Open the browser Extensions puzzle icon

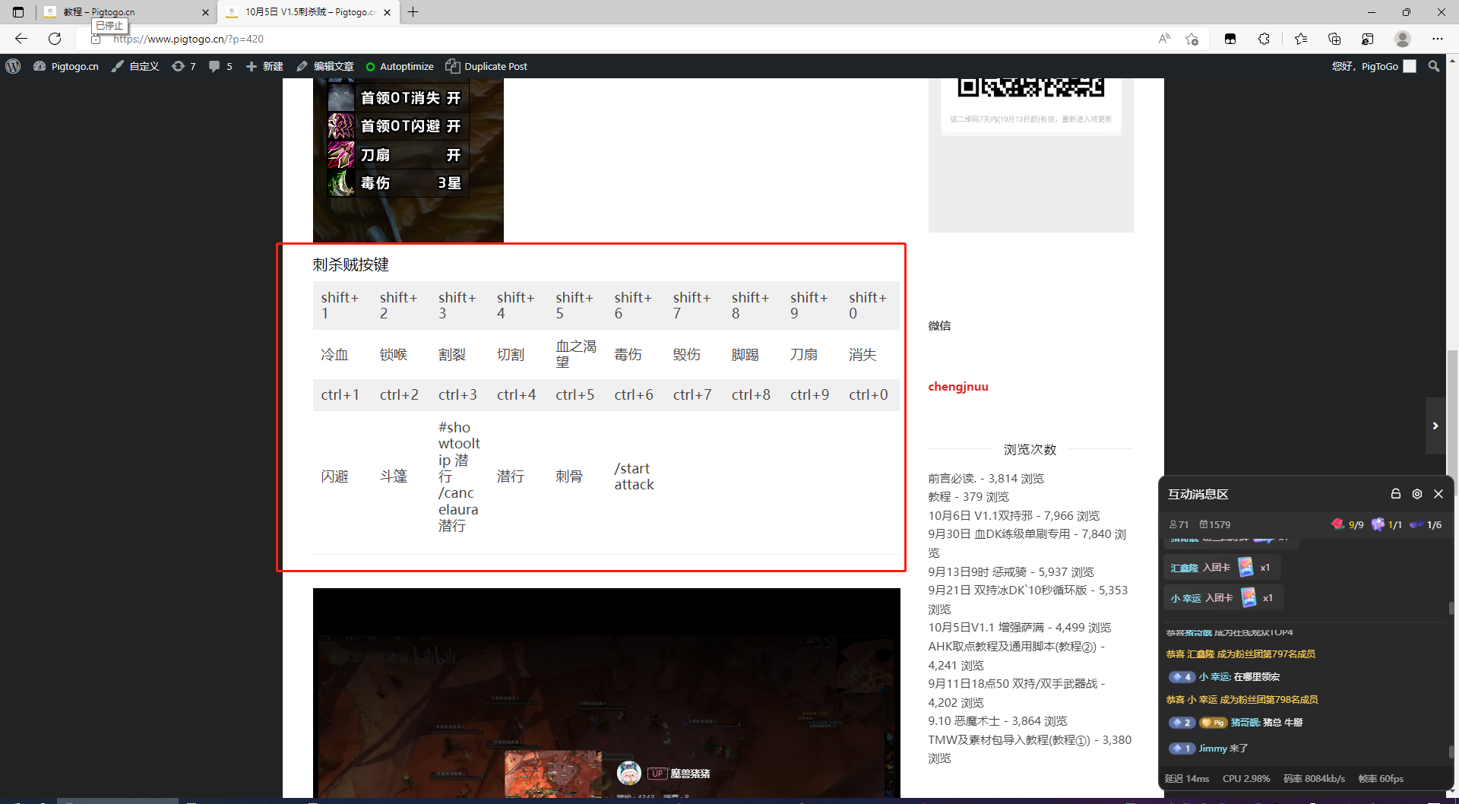[x=1264, y=39]
